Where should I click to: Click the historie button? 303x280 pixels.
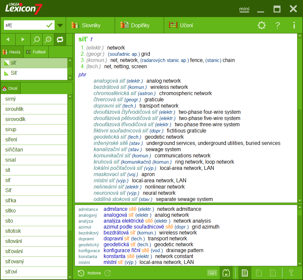pyautogui.click(x=90, y=273)
